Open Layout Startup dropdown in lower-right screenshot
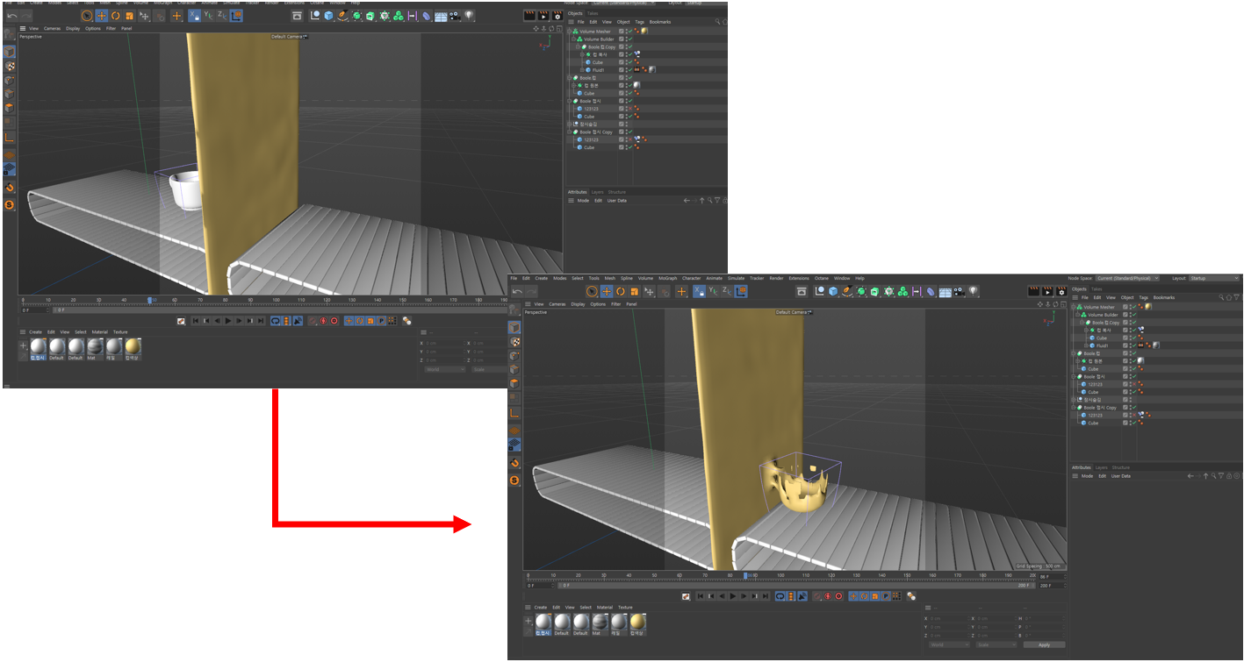The height and width of the screenshot is (662, 1244). [1215, 278]
